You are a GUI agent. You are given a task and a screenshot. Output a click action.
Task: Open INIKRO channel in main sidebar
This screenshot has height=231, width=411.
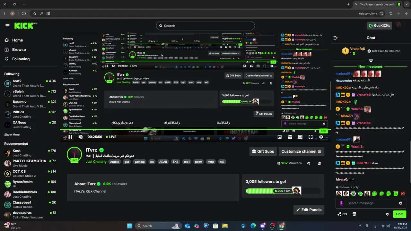(x=30, y=114)
